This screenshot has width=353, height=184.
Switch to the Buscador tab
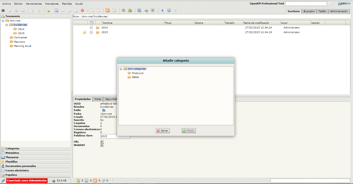[x=309, y=11]
